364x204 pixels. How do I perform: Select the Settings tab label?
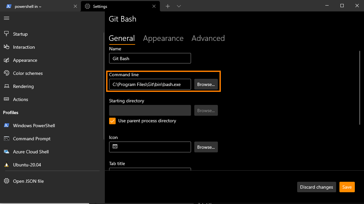click(x=100, y=7)
